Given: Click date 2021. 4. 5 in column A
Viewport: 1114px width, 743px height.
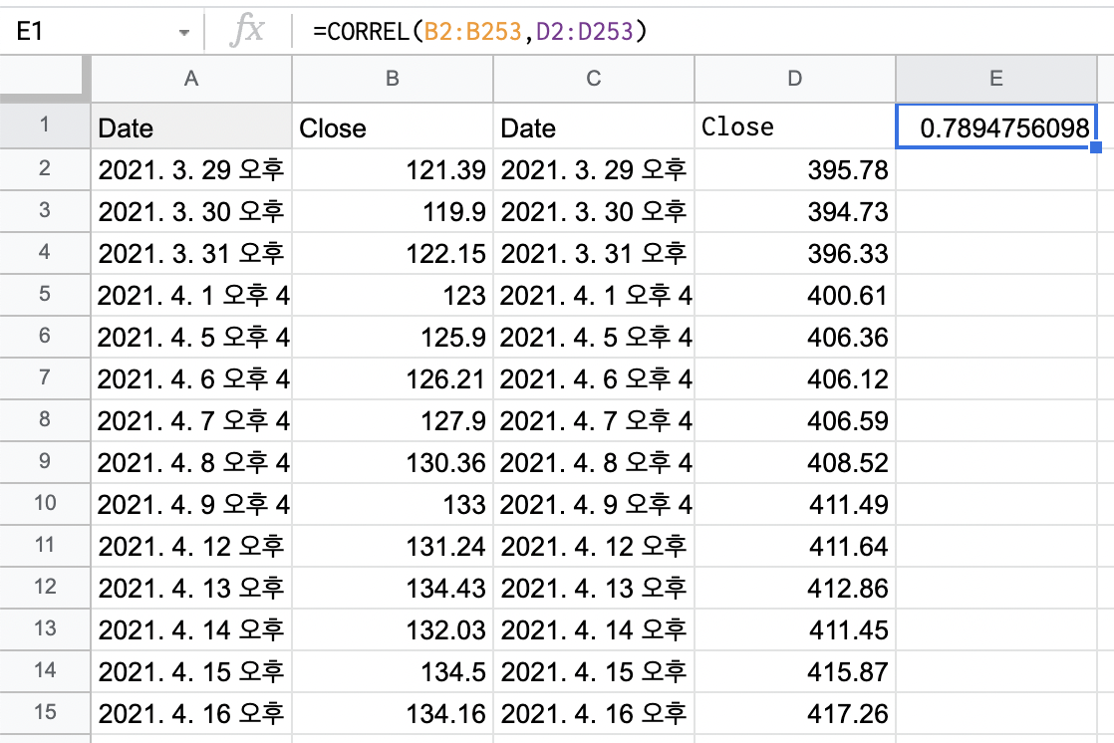Looking at the screenshot, I should click(x=191, y=338).
